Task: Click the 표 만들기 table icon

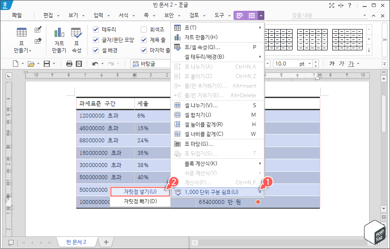Action: coord(22,33)
